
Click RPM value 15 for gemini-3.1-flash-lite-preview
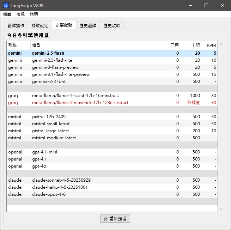click(214, 74)
